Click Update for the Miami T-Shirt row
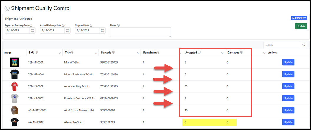This screenshot has height=130, width=311. click(x=288, y=62)
